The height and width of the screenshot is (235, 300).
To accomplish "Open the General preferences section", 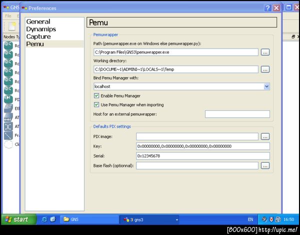I will point(38,22).
